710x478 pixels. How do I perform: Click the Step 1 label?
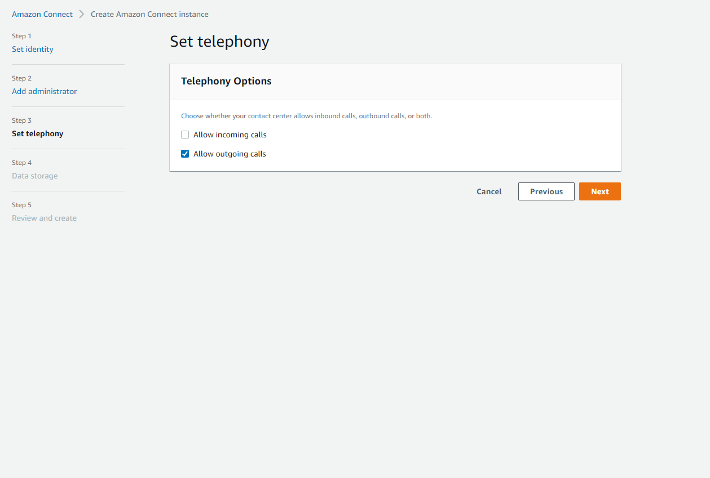(x=21, y=35)
